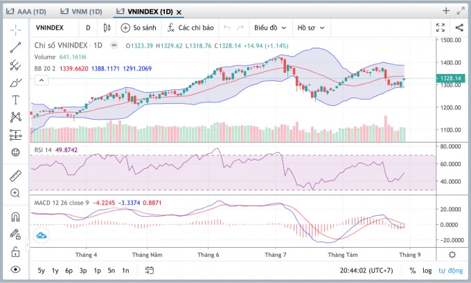This screenshot has height=283, width=471.
Task: Choose the pitchfork drawing tool
Action: (x=16, y=65)
